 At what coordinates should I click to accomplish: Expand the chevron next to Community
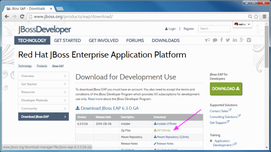click(x=65, y=109)
